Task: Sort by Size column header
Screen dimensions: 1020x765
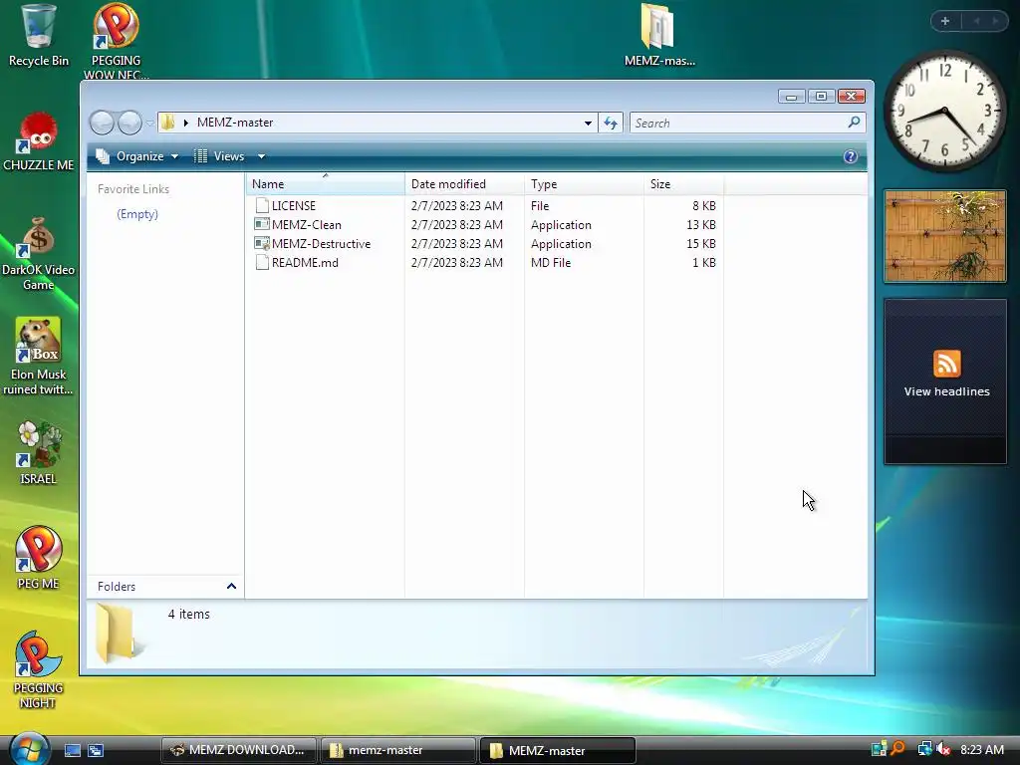Action: pos(683,184)
